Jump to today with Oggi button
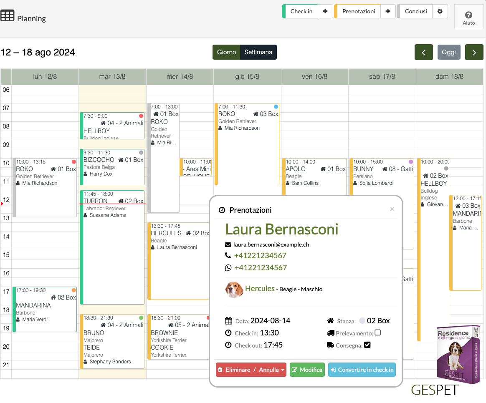Image resolution: width=486 pixels, height=403 pixels. click(x=449, y=52)
